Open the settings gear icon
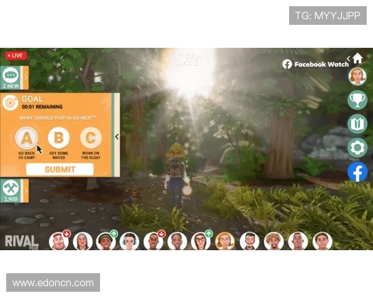 coord(357,148)
